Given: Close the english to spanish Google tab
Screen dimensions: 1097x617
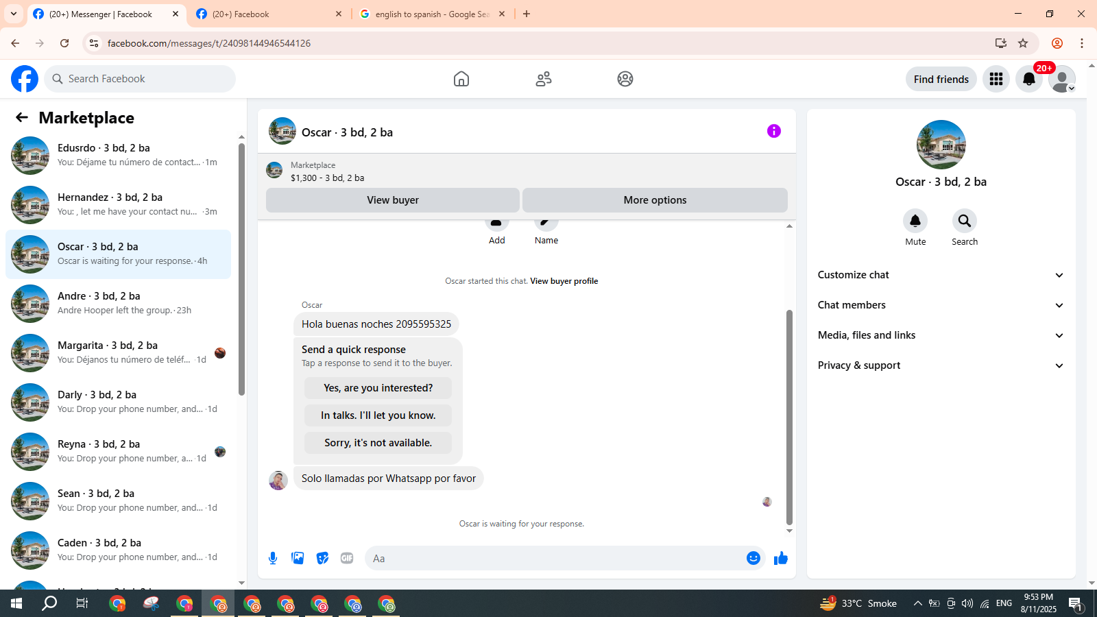Looking at the screenshot, I should [x=502, y=14].
